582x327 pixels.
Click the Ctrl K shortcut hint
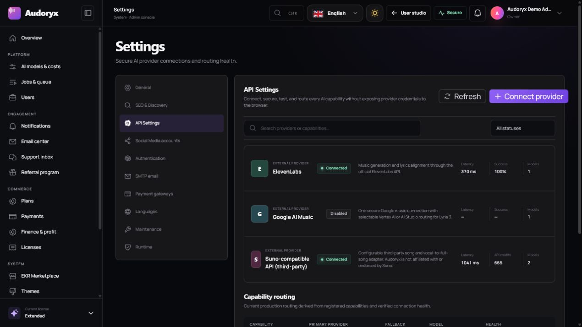(292, 13)
